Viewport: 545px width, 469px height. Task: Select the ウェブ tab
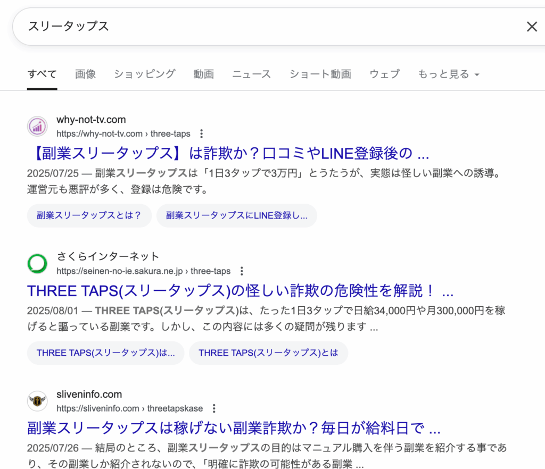pyautogui.click(x=384, y=74)
